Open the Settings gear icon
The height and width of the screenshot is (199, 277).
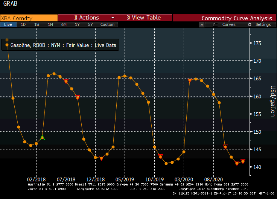(250, 24)
